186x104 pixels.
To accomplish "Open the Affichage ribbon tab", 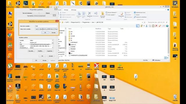I will coord(74,10).
